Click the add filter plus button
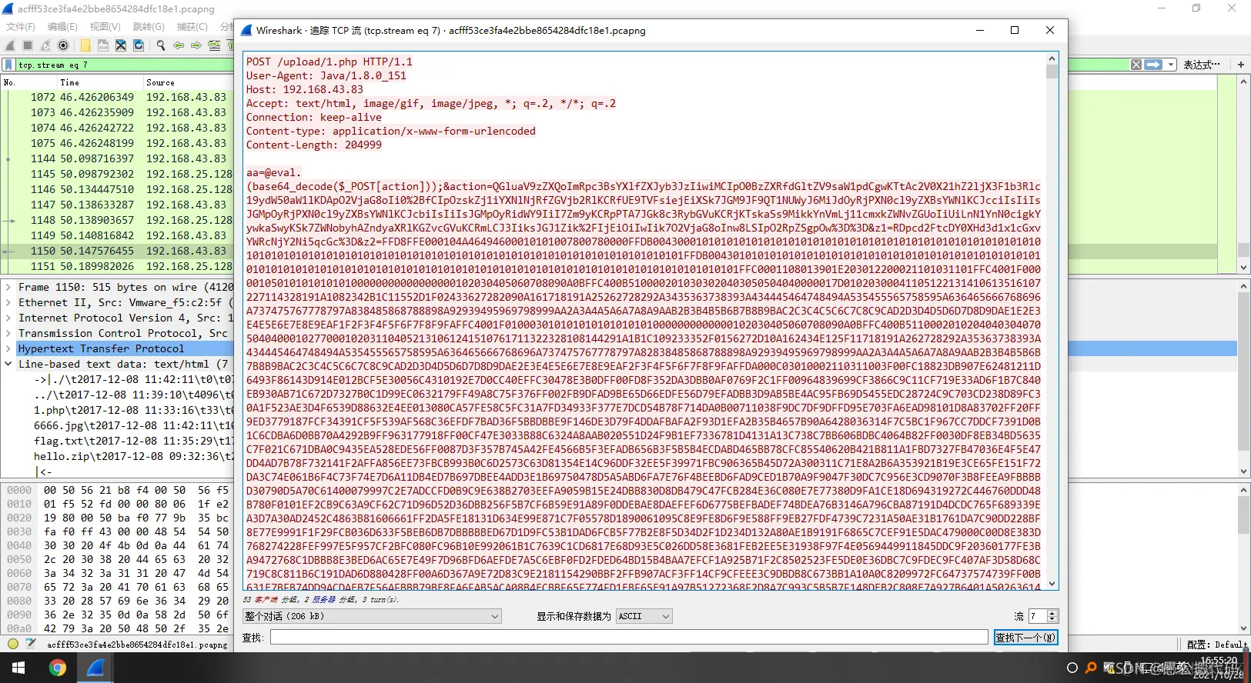The height and width of the screenshot is (683, 1251). coord(1241,65)
